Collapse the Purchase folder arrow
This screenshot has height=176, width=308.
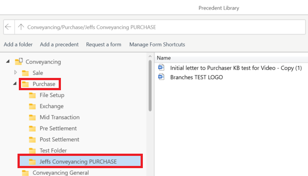[x=15, y=84]
